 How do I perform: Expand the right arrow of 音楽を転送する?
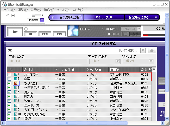click(156, 17)
